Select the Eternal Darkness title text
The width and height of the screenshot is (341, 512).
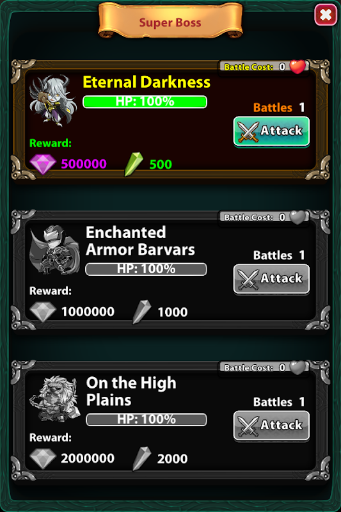tap(147, 82)
